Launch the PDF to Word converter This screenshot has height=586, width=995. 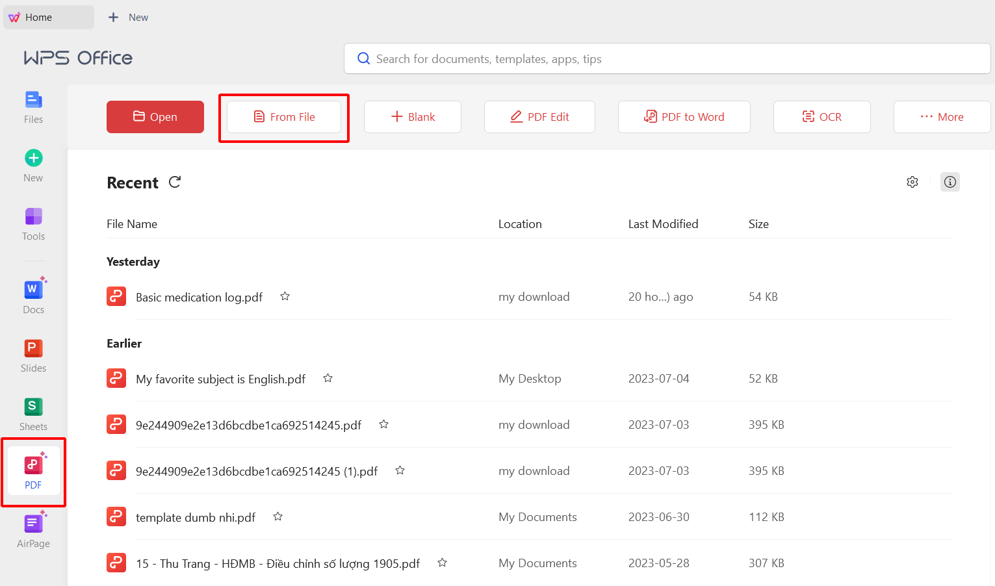(x=684, y=117)
